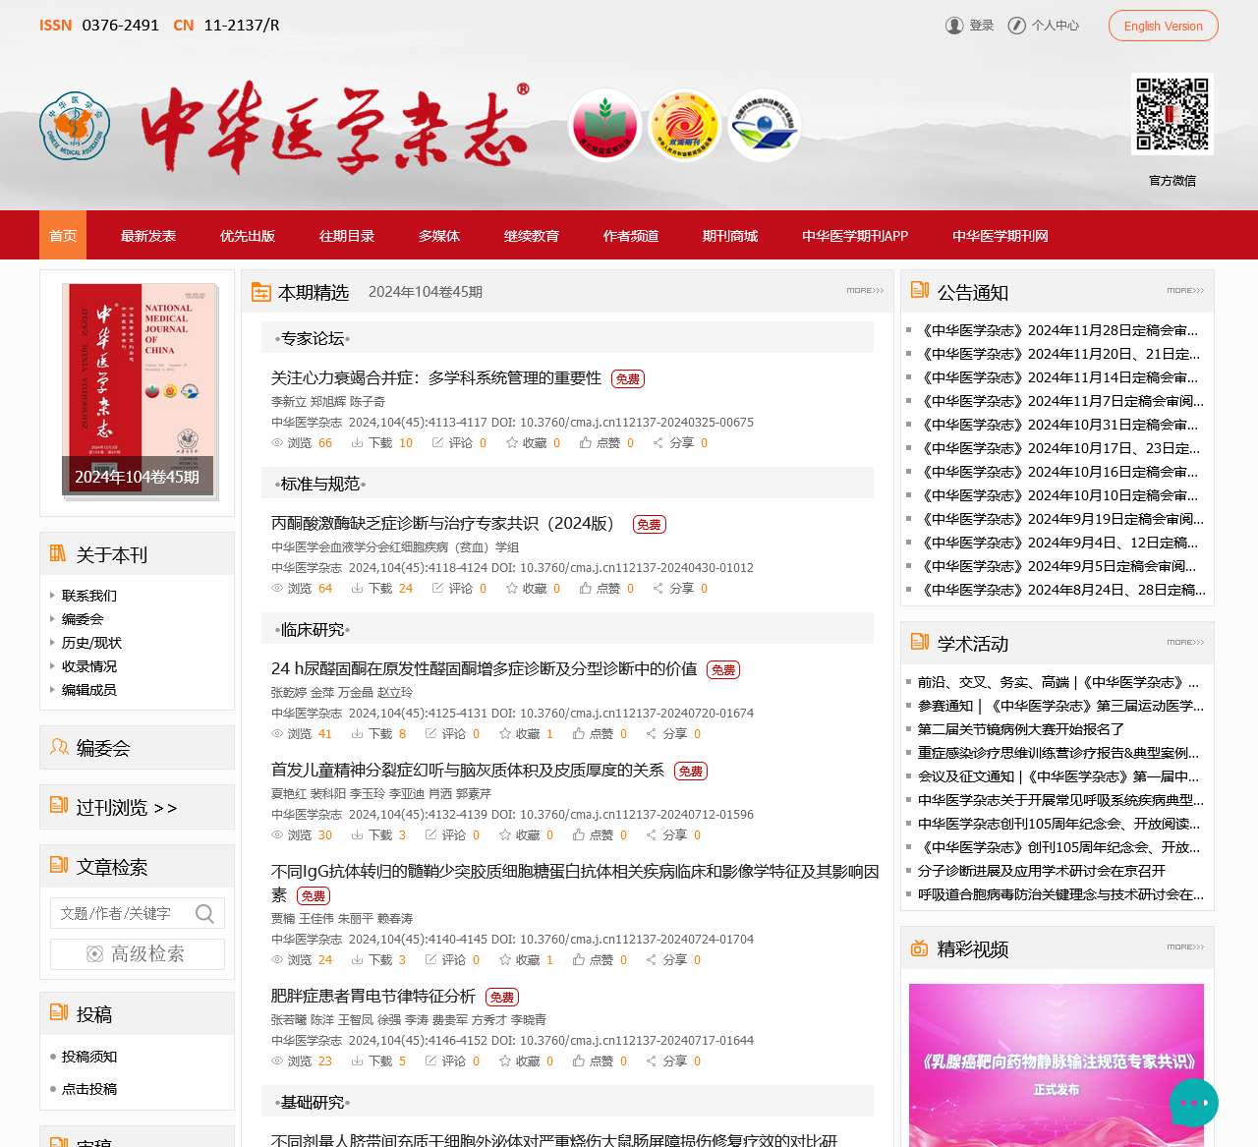Open 个人中心 compass icon

(1017, 26)
